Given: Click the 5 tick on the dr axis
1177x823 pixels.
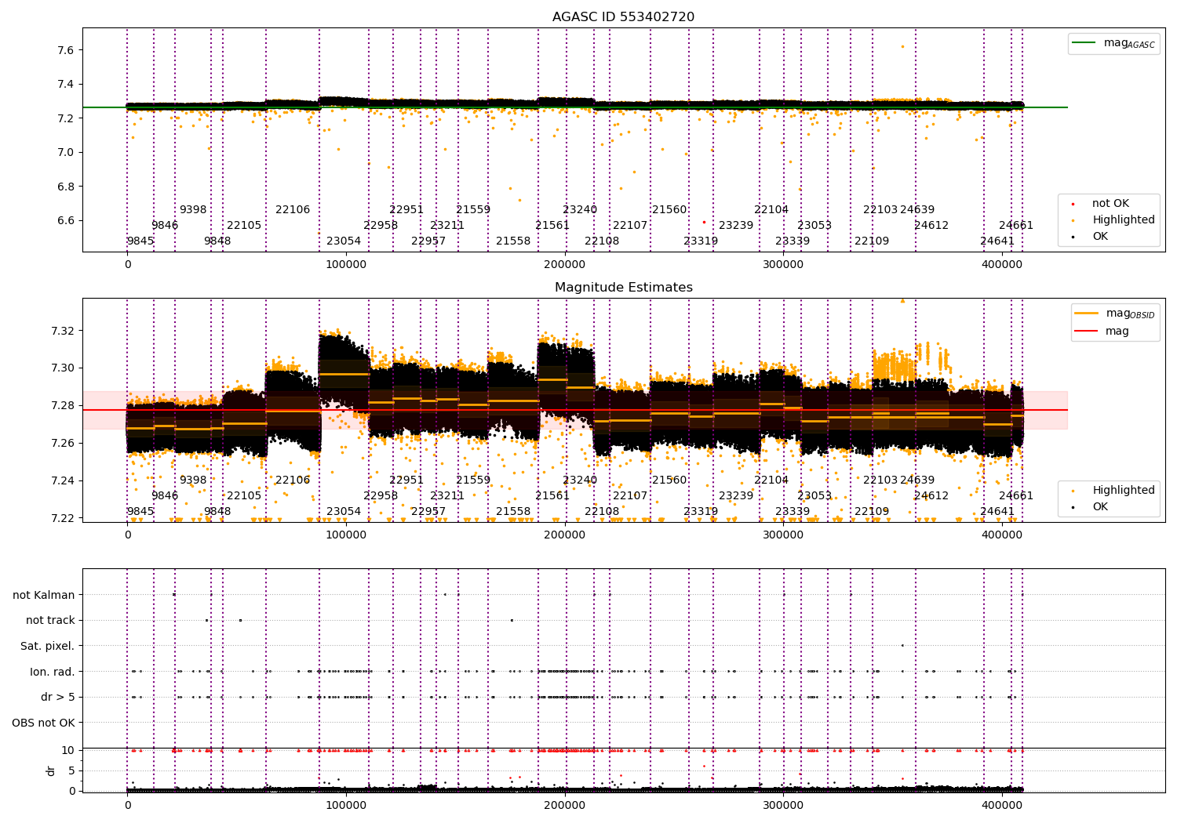Looking at the screenshot, I should [71, 770].
